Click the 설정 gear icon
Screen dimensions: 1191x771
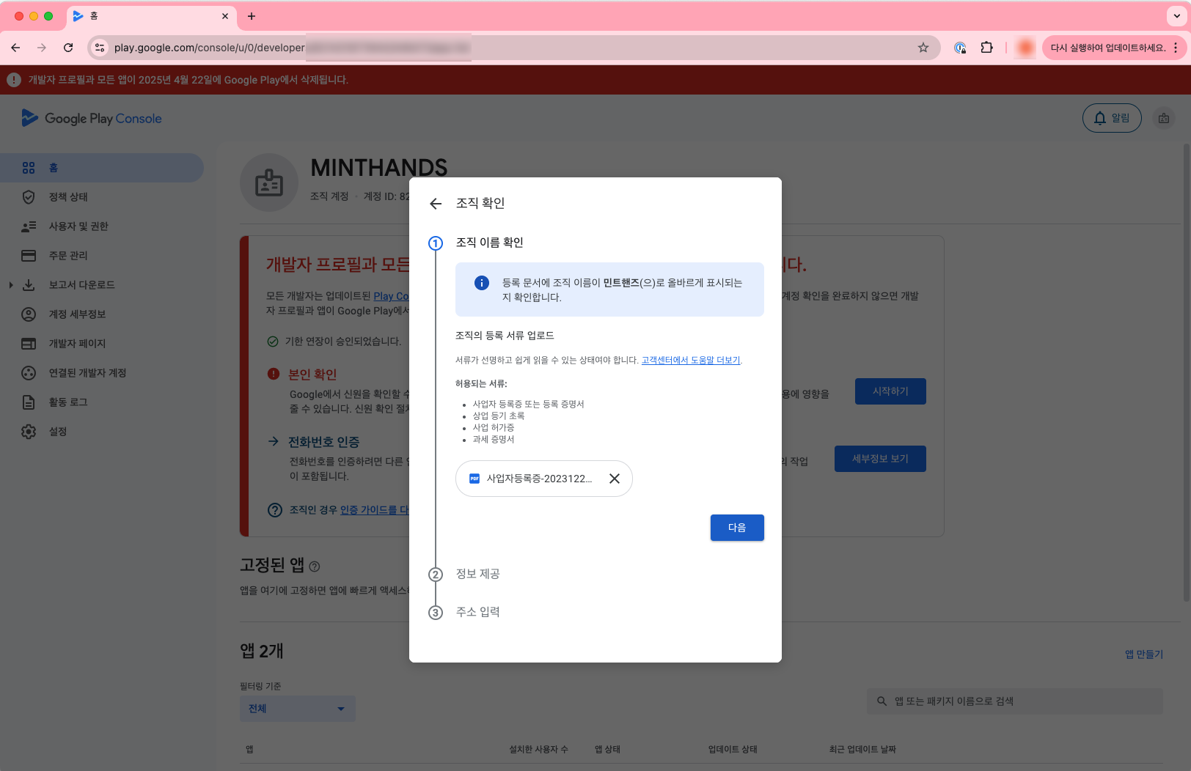pyautogui.click(x=29, y=432)
